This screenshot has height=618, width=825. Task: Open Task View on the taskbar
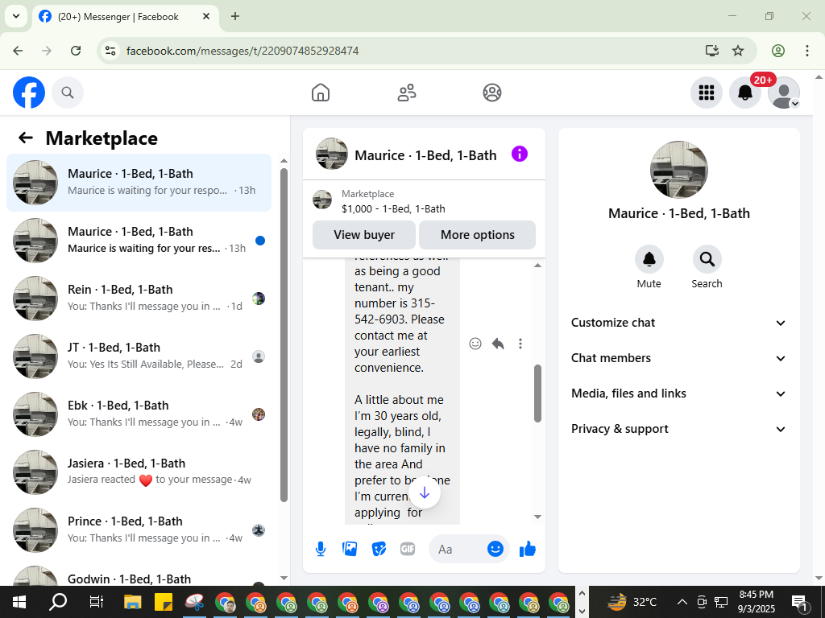point(97,602)
